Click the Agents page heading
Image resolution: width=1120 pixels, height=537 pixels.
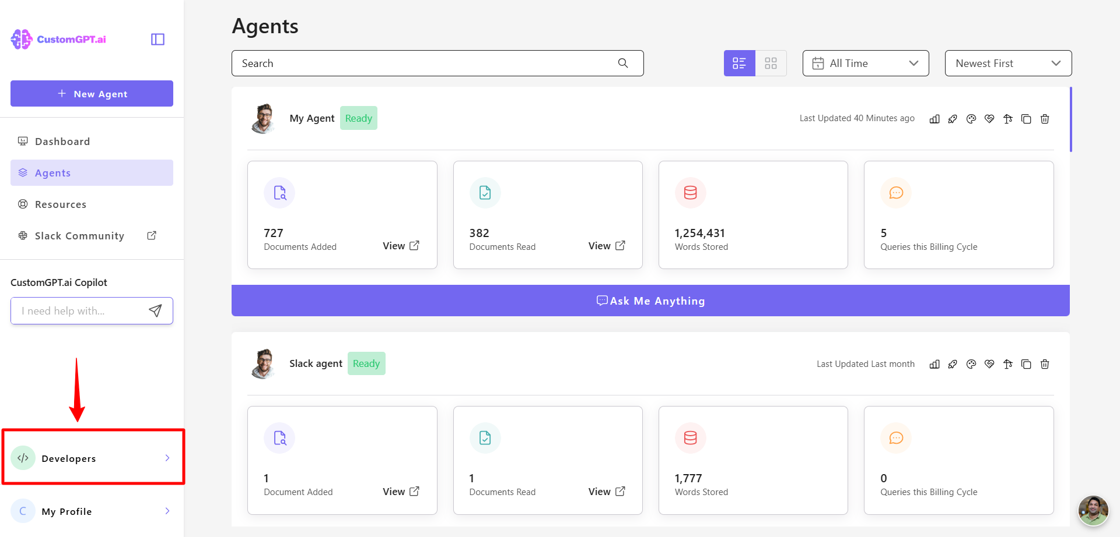pos(265,26)
